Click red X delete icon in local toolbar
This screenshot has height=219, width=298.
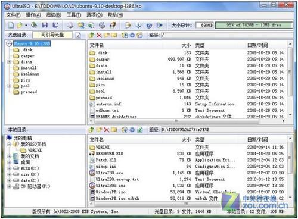tap(107, 130)
